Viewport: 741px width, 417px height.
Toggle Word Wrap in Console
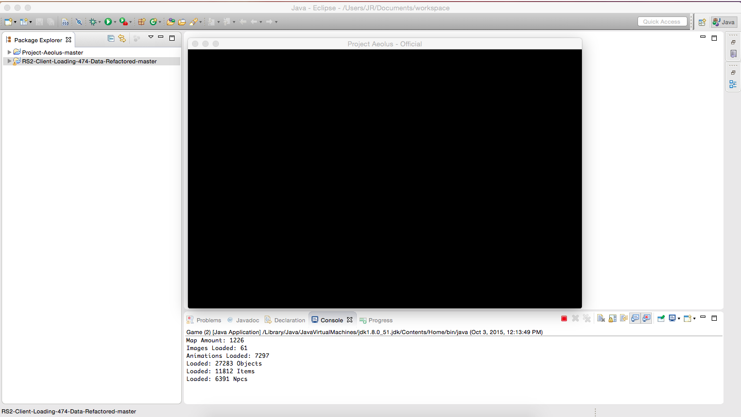[x=624, y=319]
